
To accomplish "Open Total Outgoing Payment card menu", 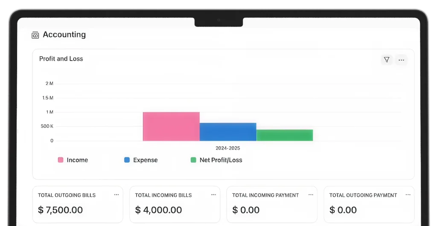I will (408, 195).
